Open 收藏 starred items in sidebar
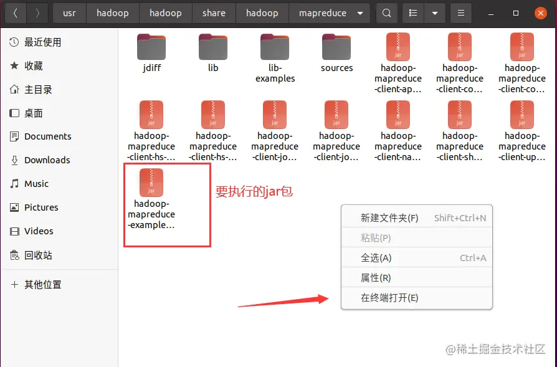The height and width of the screenshot is (367, 557). pyautogui.click(x=59, y=65)
